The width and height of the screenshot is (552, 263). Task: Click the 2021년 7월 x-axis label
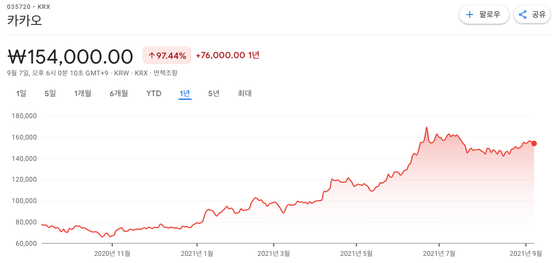[x=439, y=253]
